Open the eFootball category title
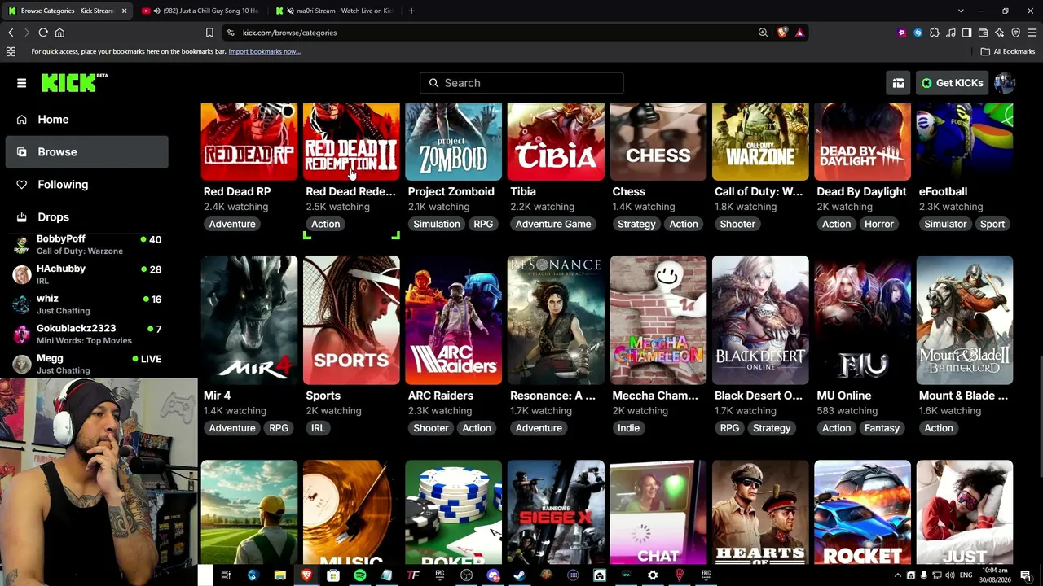The height and width of the screenshot is (586, 1043). pyautogui.click(x=943, y=191)
